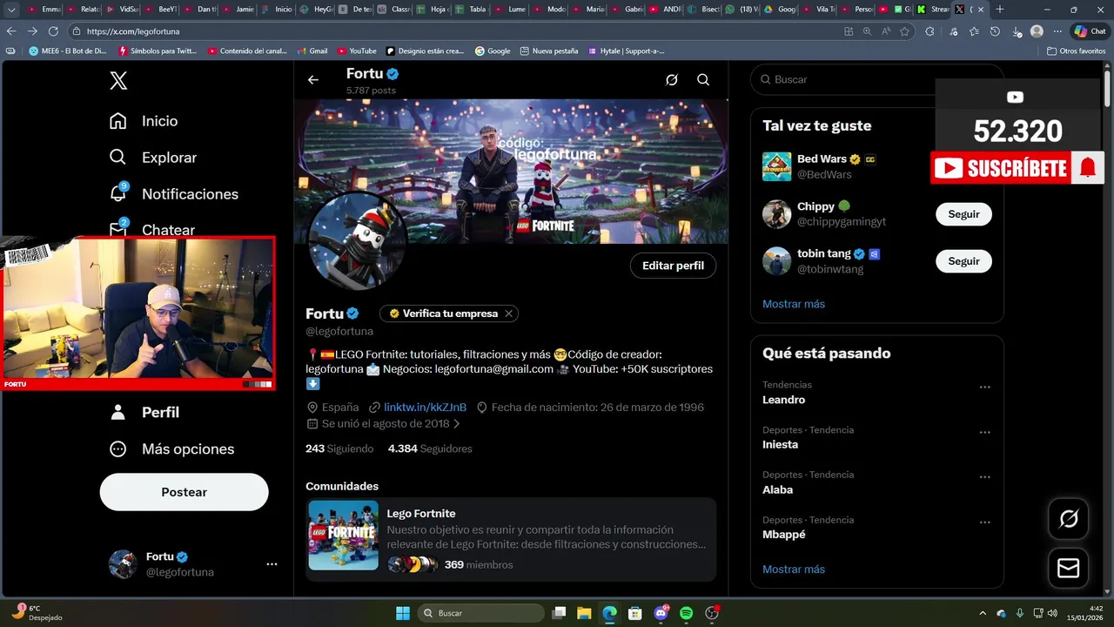The height and width of the screenshot is (627, 1114).
Task: Open more options for the Leandro trend
Action: [x=984, y=388]
